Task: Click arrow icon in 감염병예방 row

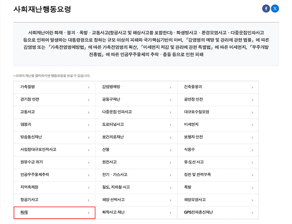Action: (x=171, y=87)
